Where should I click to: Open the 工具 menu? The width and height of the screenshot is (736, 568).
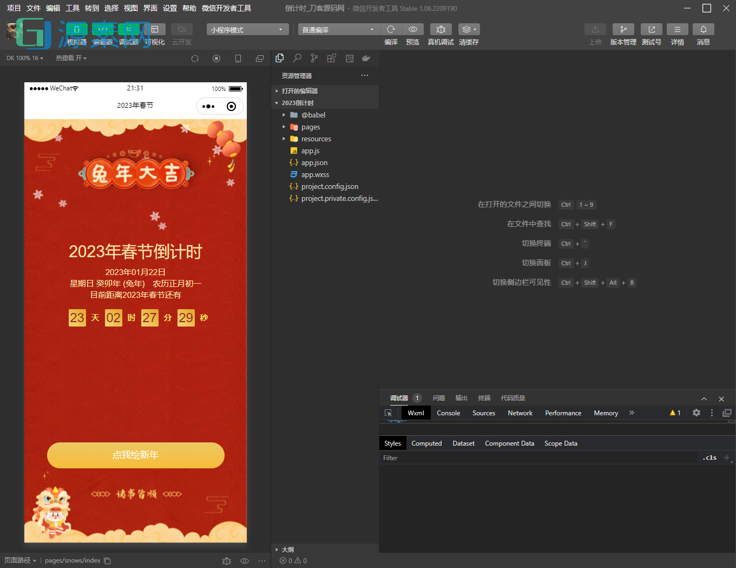[x=73, y=8]
